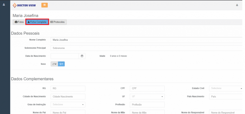Toggle the orange hamburger menu button
Viewport: 245px width, 114px height.
tap(44, 5)
